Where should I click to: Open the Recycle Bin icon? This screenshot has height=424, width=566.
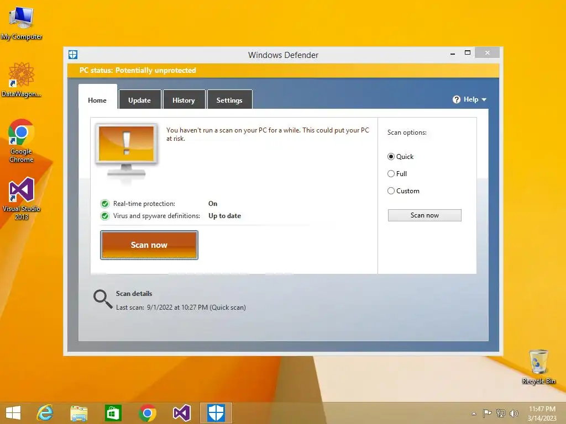pos(538,367)
